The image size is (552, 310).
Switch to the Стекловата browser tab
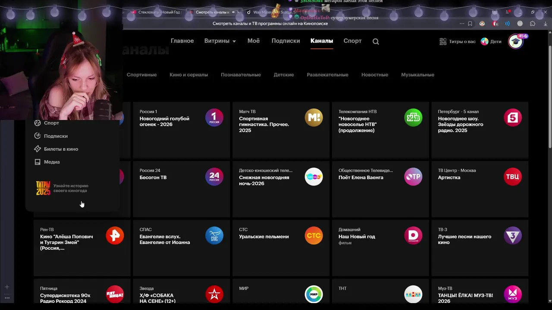tap(157, 12)
